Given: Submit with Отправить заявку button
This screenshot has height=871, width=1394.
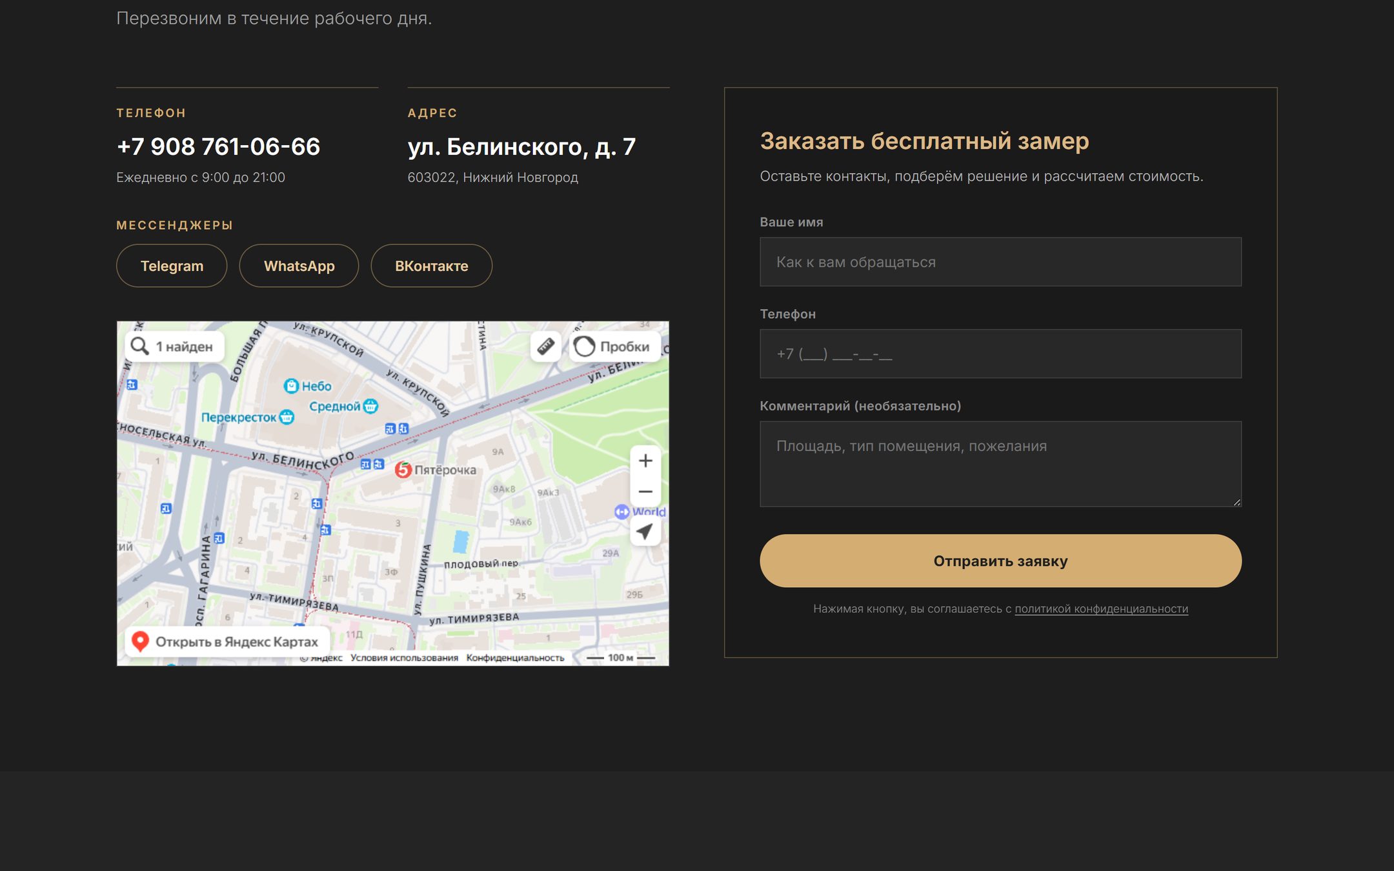Looking at the screenshot, I should click(x=1000, y=561).
